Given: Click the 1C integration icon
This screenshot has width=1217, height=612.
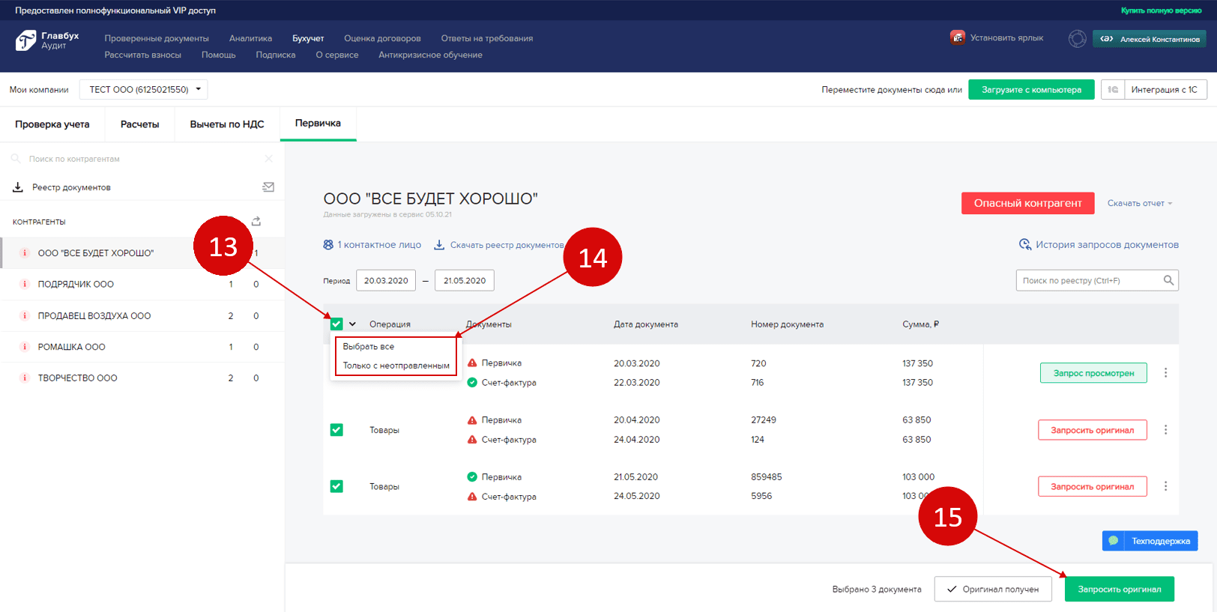Looking at the screenshot, I should pos(1113,90).
